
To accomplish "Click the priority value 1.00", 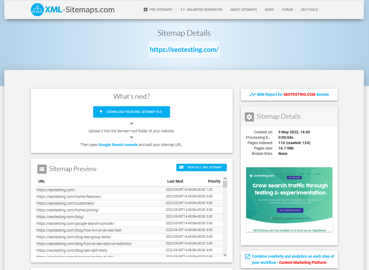I will [x=210, y=190].
